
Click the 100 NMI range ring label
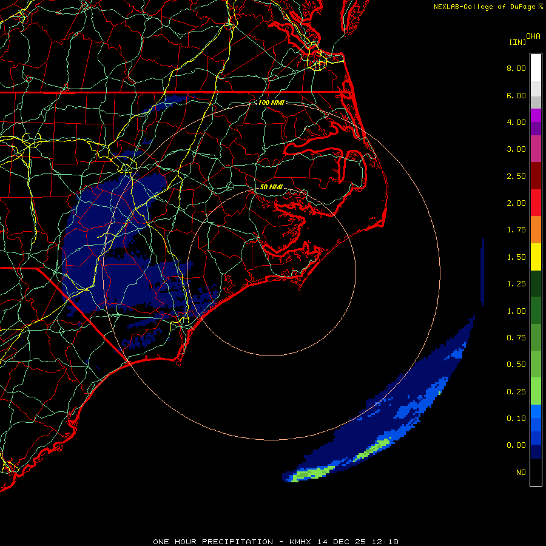point(271,103)
